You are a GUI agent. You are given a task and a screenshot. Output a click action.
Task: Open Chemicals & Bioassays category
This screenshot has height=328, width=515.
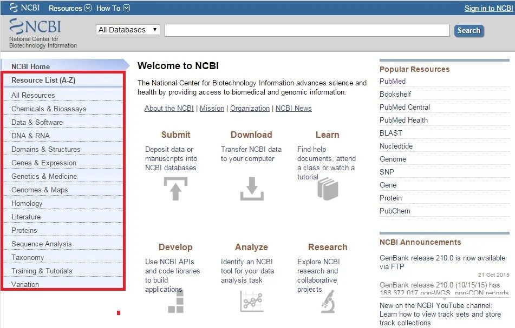pos(49,109)
